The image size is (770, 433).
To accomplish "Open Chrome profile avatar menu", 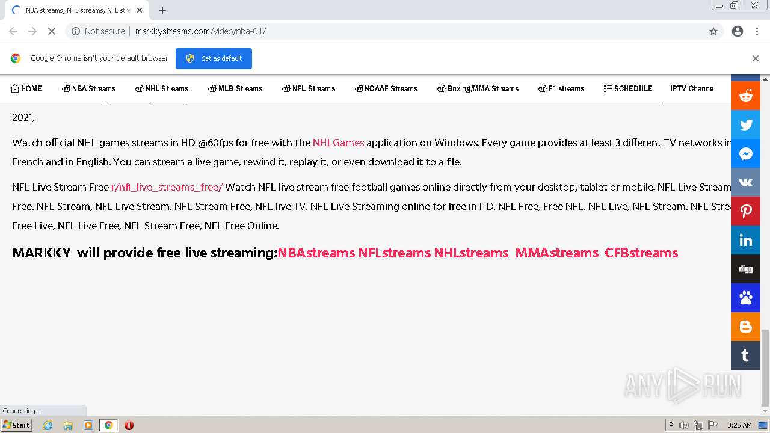I will click(738, 31).
